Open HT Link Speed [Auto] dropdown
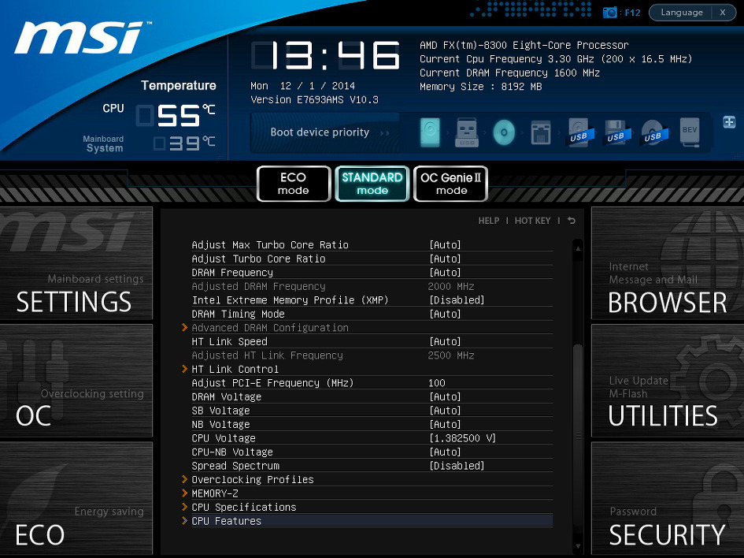The width and height of the screenshot is (744, 558). 445,341
